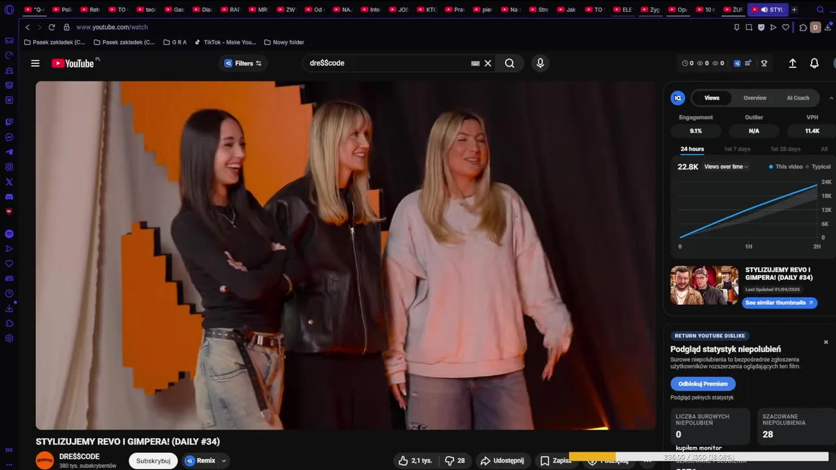Expand the Remix dropdown arrow
This screenshot has width=836, height=470.
tap(223, 460)
